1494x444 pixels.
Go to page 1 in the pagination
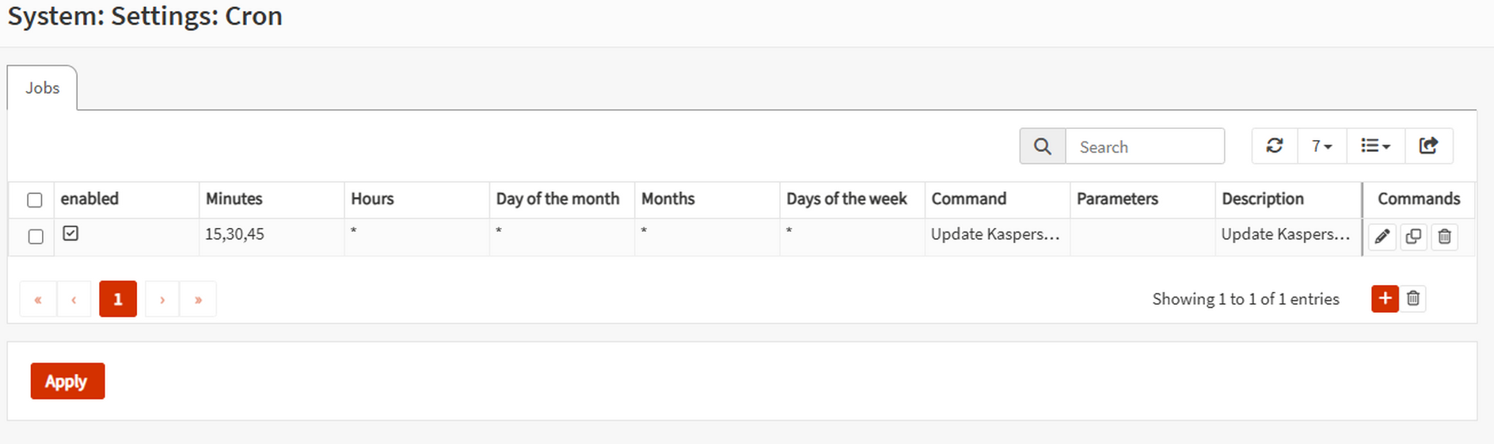pos(117,299)
